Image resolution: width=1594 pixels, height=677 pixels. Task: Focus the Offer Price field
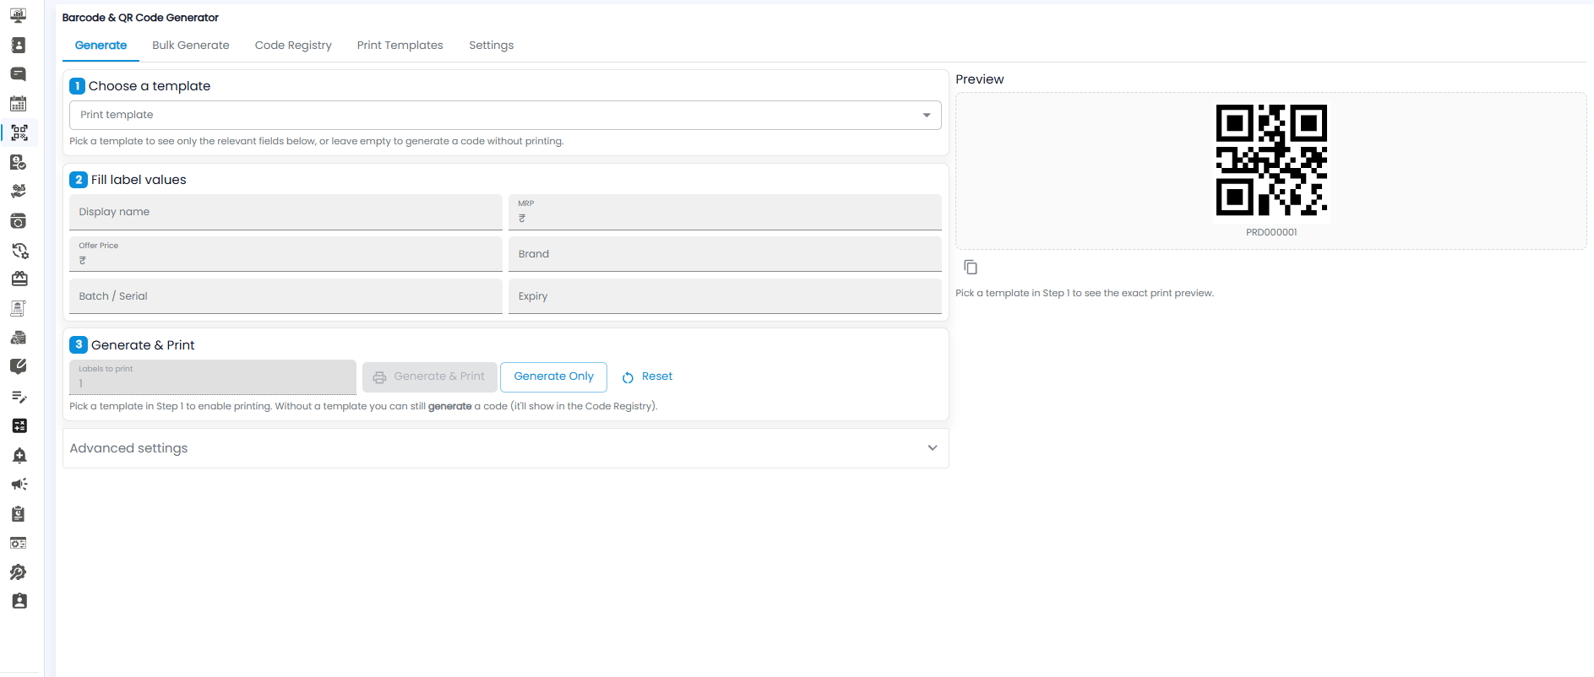pos(286,254)
